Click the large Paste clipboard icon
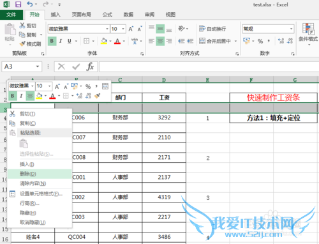This screenshot has width=319, height=244. click(10, 29)
